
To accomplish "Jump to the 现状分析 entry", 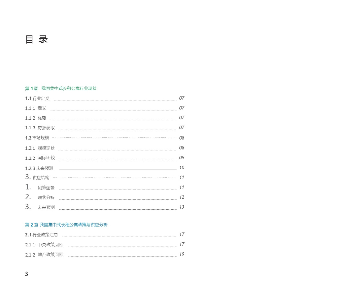I will (x=46, y=198).
